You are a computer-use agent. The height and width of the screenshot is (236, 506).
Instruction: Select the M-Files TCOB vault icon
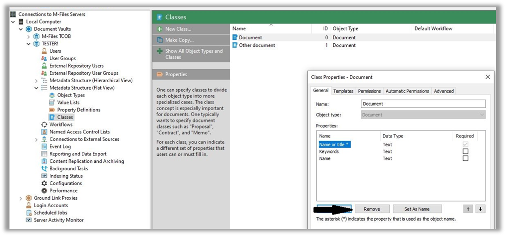click(36, 36)
